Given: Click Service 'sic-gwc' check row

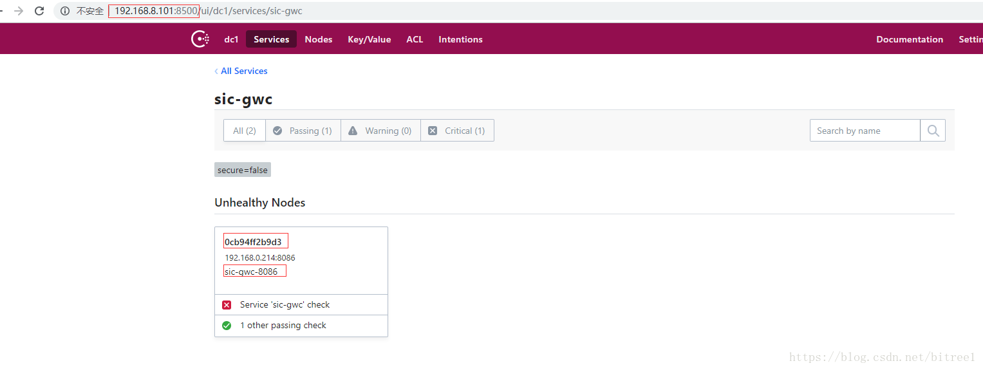Looking at the screenshot, I should click(301, 305).
